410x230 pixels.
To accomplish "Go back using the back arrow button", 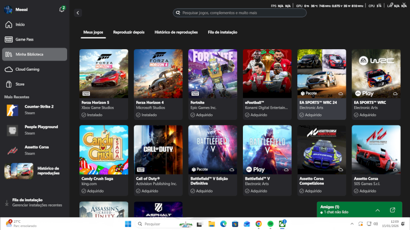I will point(78,13).
